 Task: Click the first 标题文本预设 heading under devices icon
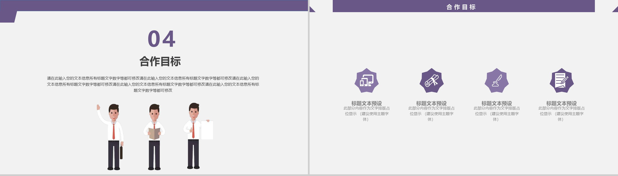point(366,103)
